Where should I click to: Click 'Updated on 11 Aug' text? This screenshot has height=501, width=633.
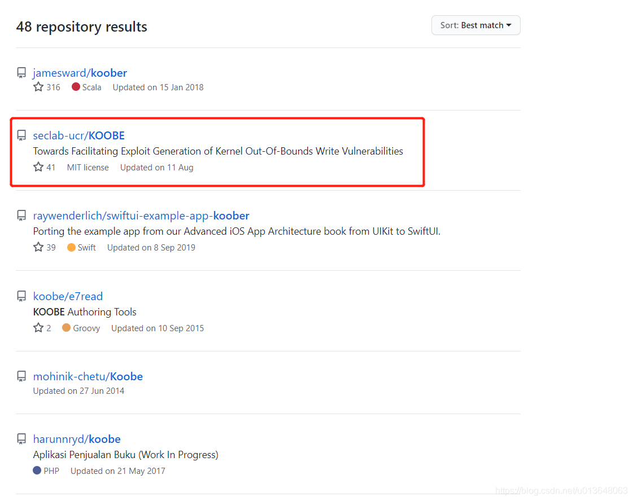click(x=156, y=168)
